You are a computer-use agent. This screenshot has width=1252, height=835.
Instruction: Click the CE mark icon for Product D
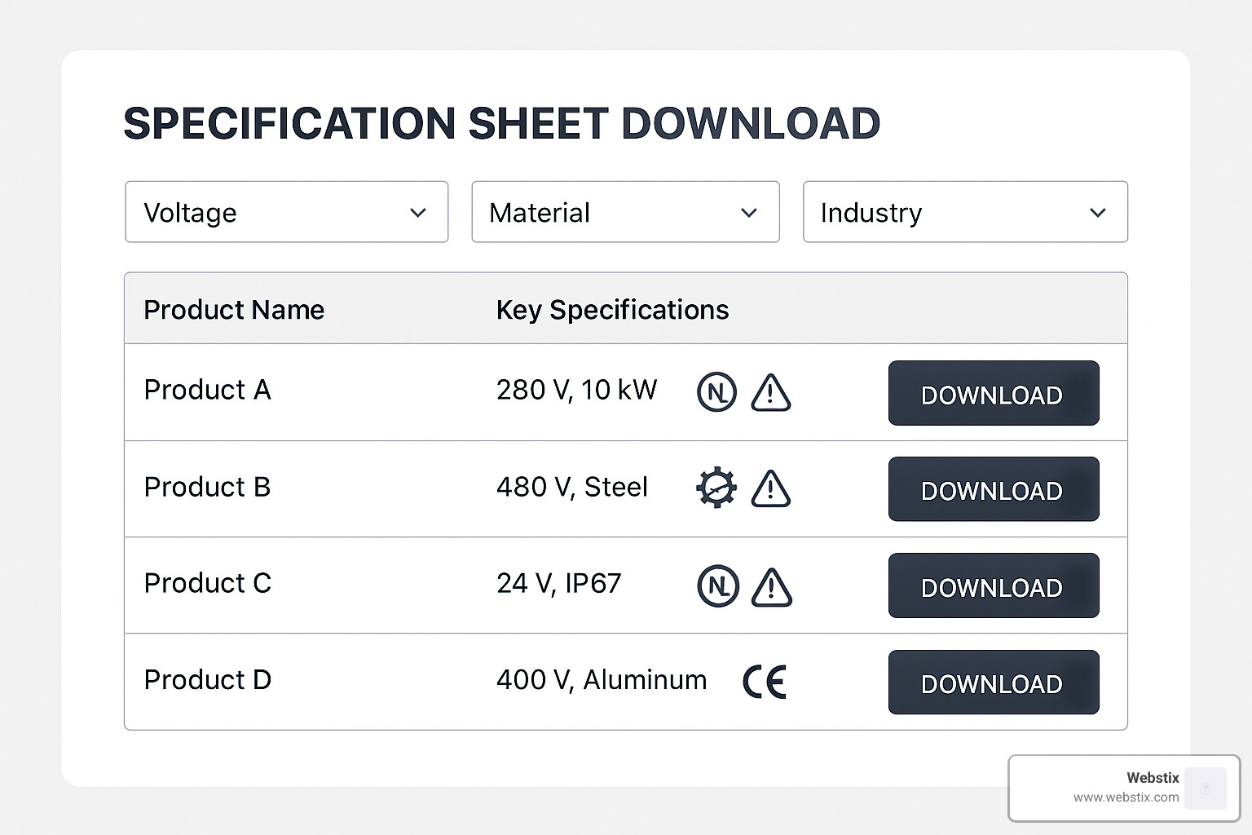tap(764, 681)
